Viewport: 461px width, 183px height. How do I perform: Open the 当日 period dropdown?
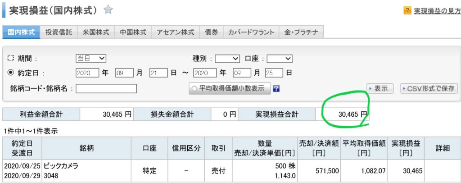[x=90, y=58]
